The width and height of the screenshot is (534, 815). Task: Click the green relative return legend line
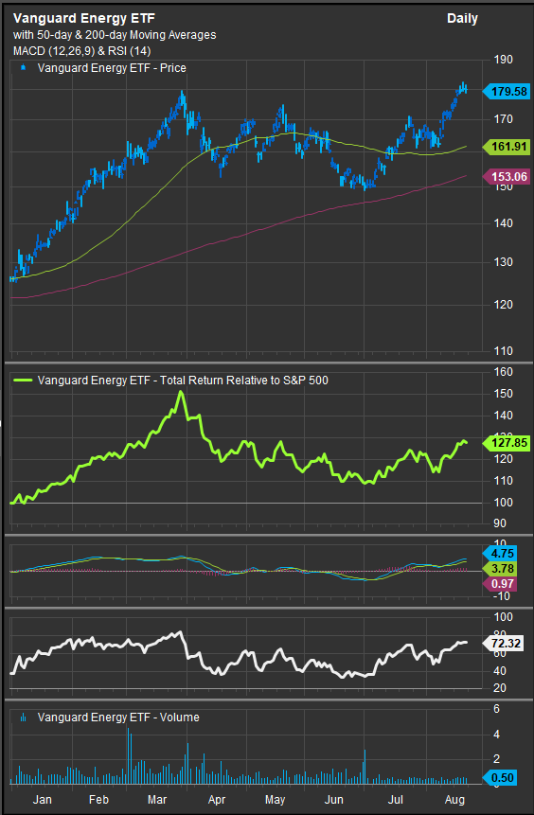[23, 381]
